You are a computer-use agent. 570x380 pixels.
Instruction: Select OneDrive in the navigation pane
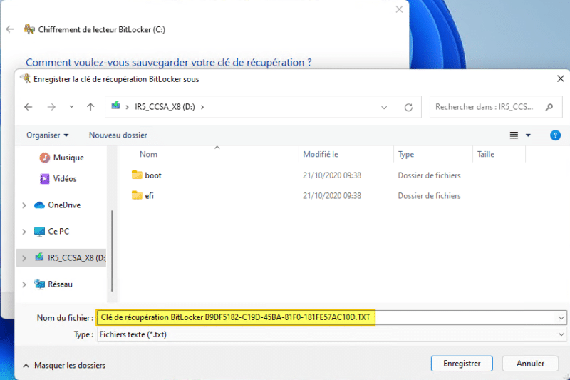pyautogui.click(x=64, y=205)
